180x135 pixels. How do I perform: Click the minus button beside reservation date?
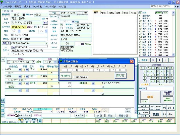[x=78, y=13]
